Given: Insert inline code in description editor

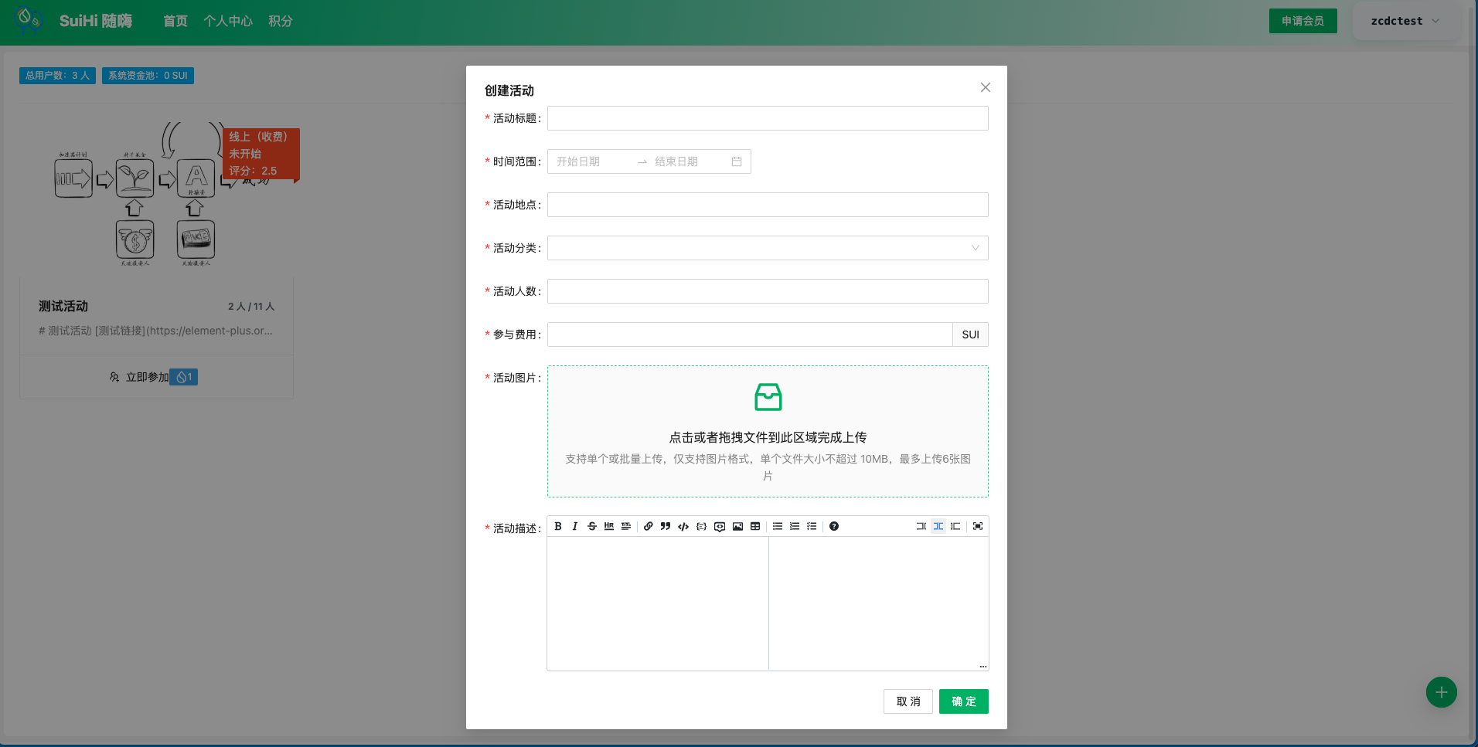Looking at the screenshot, I should [683, 526].
